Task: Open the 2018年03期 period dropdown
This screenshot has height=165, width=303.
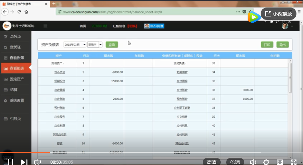Action: click(x=75, y=45)
